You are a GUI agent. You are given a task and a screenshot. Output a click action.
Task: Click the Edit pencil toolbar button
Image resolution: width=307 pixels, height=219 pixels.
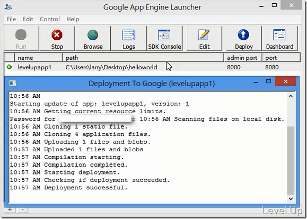(x=204, y=39)
